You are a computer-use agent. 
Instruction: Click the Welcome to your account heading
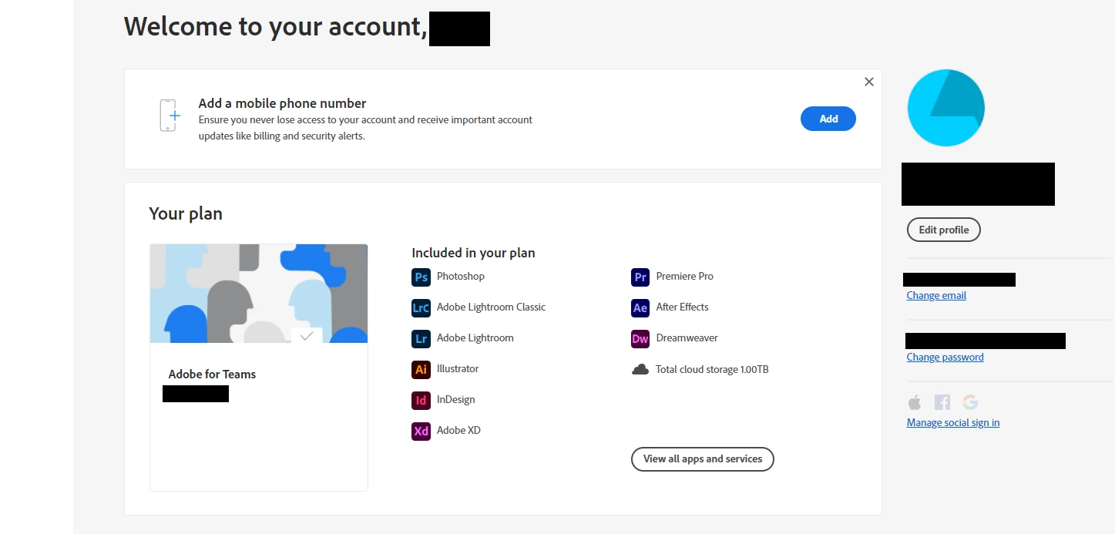pyautogui.click(x=276, y=26)
